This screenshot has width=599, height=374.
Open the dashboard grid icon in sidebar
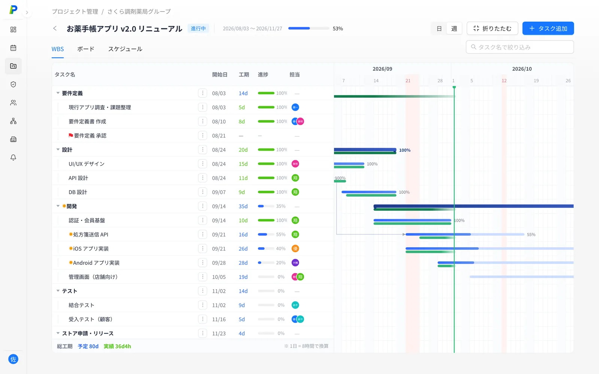pyautogui.click(x=13, y=30)
